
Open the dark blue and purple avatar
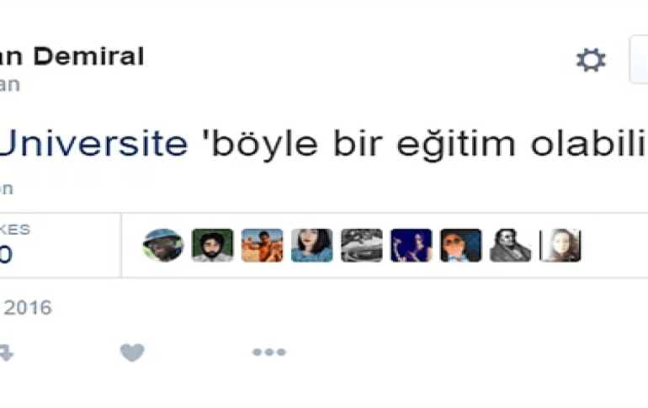411,246
